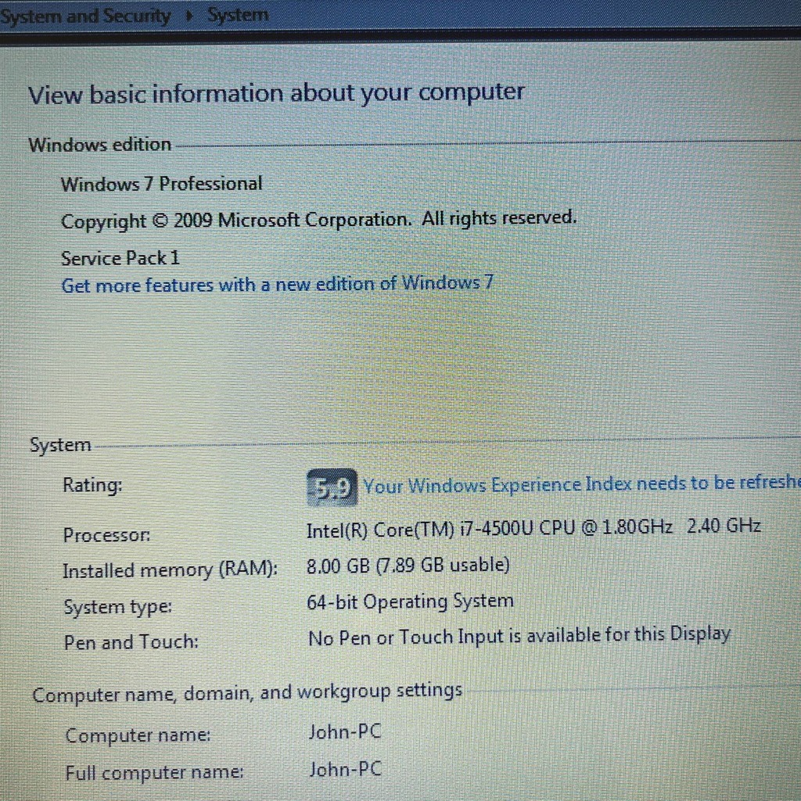This screenshot has width=801, height=801.
Task: Open Get more features with new edition link
Action: pos(278,284)
